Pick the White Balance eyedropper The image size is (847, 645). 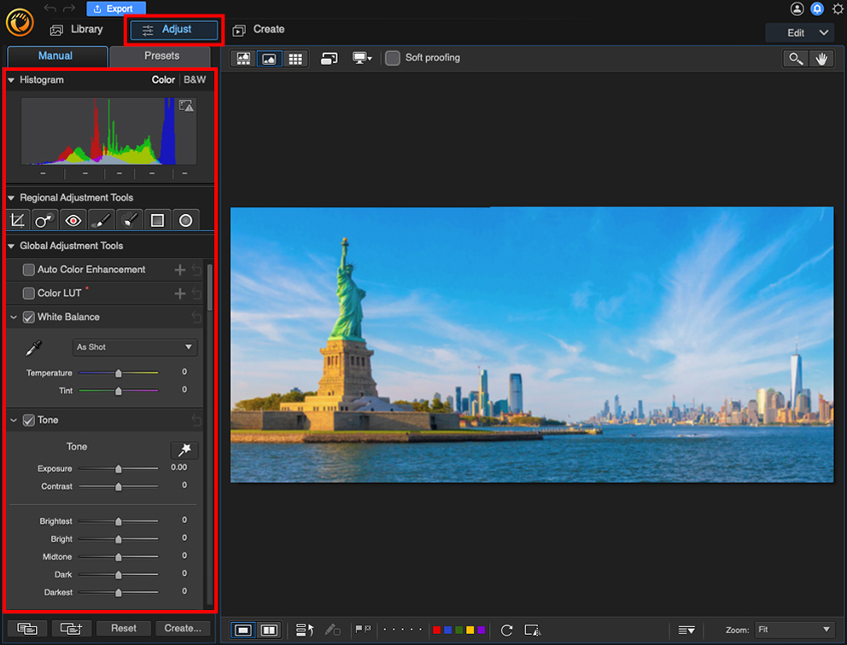[33, 348]
